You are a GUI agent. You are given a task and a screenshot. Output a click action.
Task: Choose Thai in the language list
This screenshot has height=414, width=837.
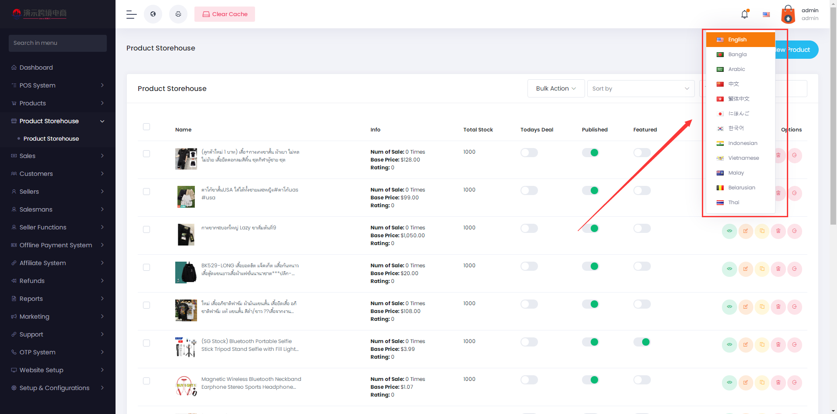(734, 202)
